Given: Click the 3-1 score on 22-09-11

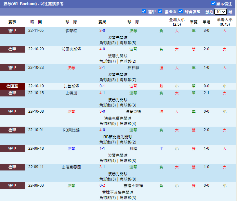Looking at the screenshot, I should [x=102, y=167].
